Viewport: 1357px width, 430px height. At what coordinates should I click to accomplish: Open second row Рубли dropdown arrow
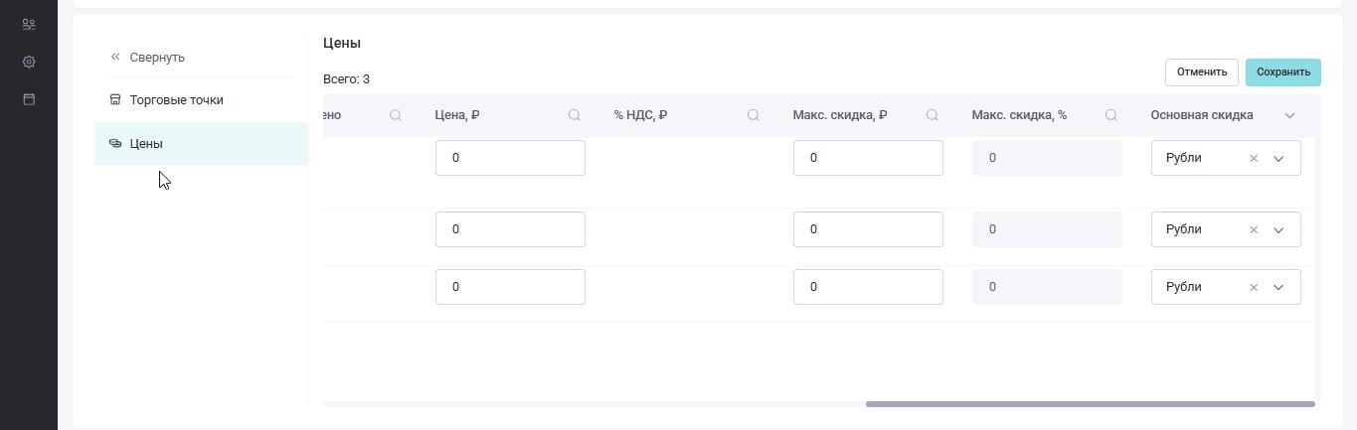(1278, 229)
